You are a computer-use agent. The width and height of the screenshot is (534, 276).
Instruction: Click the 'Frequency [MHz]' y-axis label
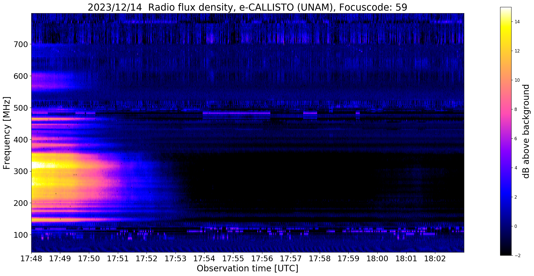(7, 133)
